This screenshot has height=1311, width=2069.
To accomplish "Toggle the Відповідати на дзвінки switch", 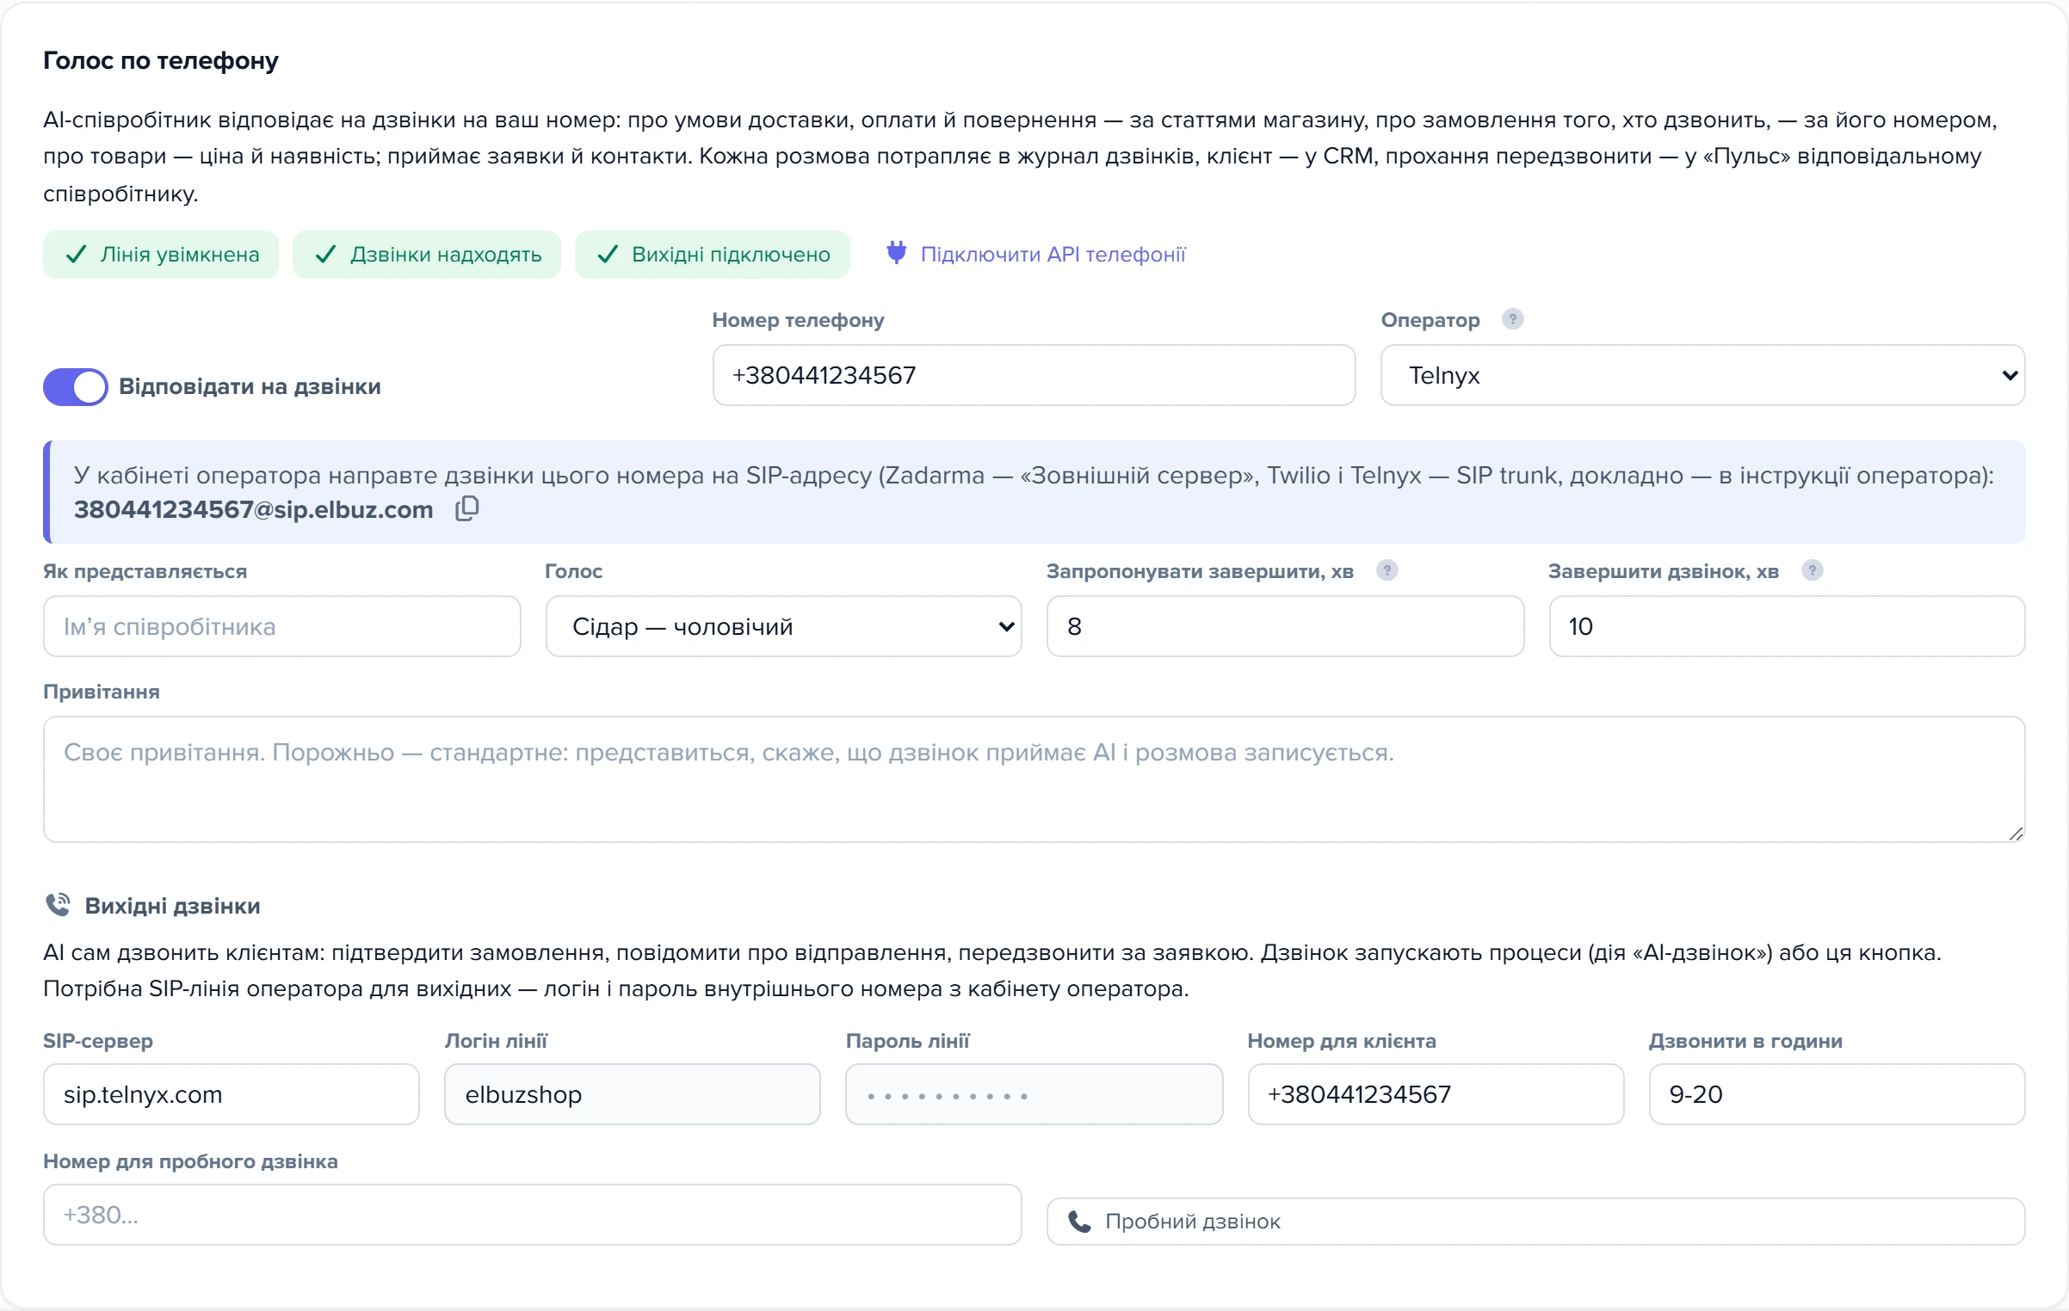I will (76, 386).
